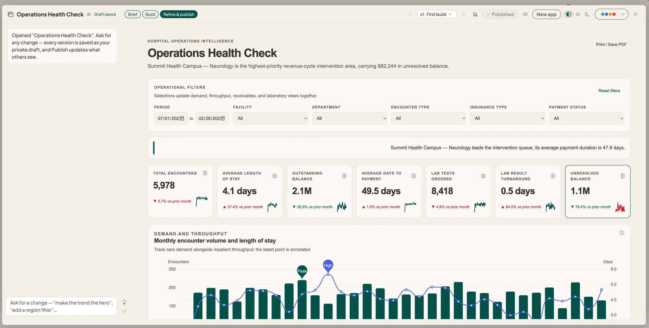
Task: Open the database data source icon
Action: pos(475,14)
